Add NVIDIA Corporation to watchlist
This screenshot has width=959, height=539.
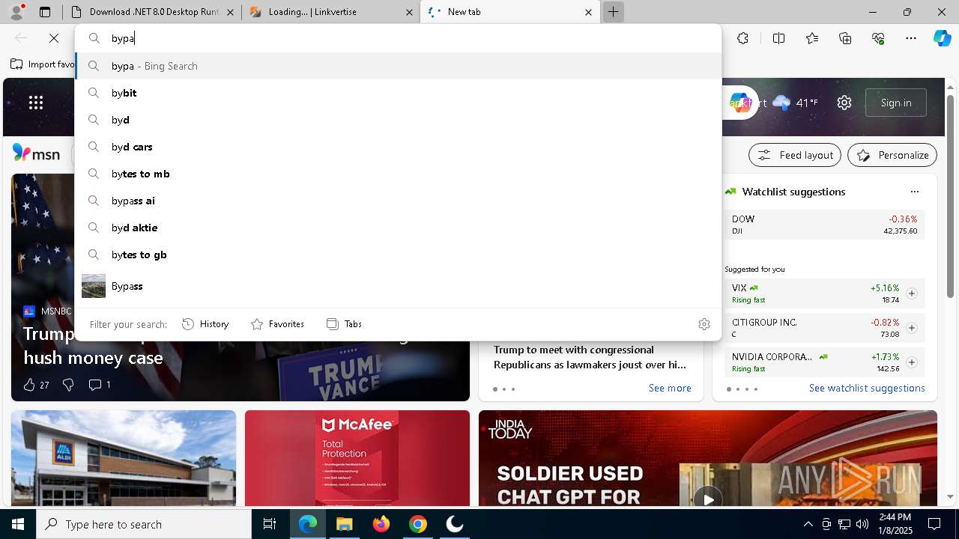912,362
